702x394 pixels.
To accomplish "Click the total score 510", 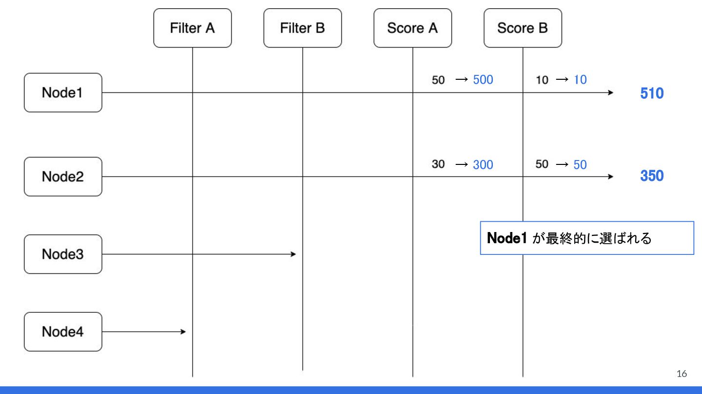I will point(652,93).
